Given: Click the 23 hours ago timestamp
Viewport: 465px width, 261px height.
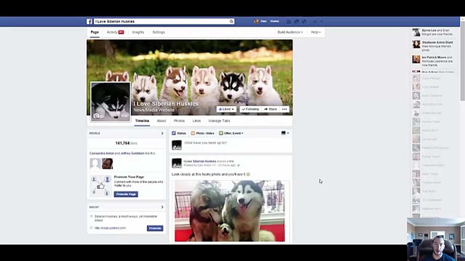Looking at the screenshot, I should tap(227, 165).
